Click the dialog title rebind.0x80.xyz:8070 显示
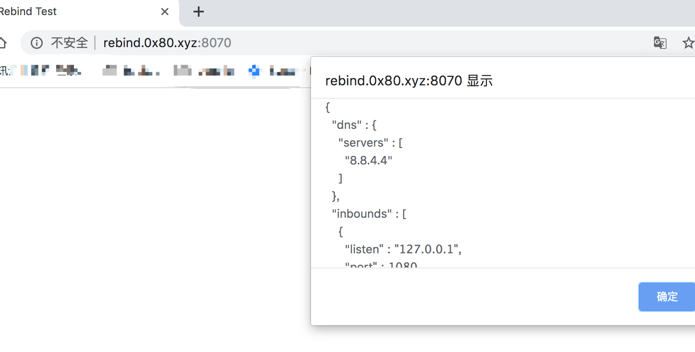This screenshot has width=695, height=352. point(409,81)
